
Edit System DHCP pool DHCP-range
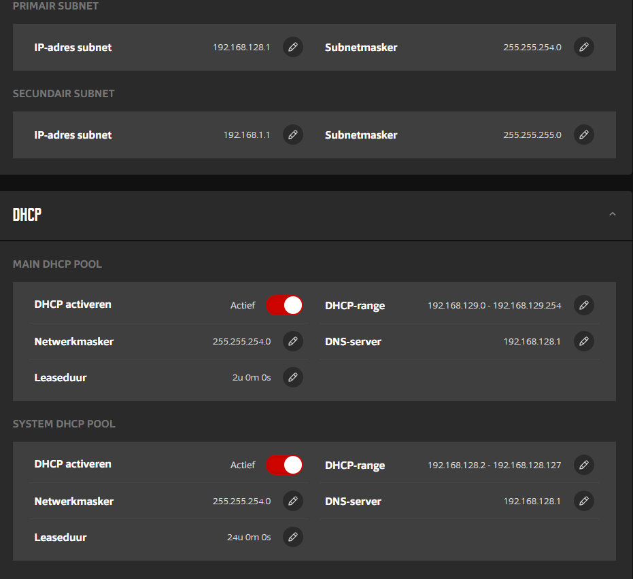click(x=583, y=465)
